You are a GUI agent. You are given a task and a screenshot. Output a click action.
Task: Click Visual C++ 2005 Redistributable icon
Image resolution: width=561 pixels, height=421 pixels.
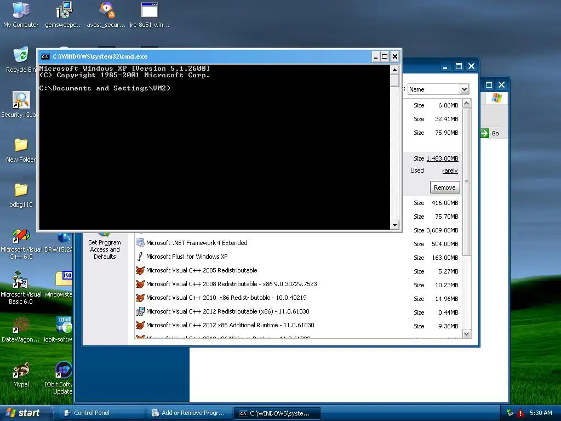pos(140,270)
